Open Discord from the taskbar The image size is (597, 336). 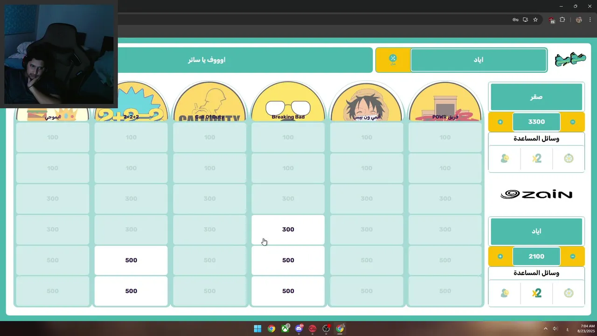[299, 329]
